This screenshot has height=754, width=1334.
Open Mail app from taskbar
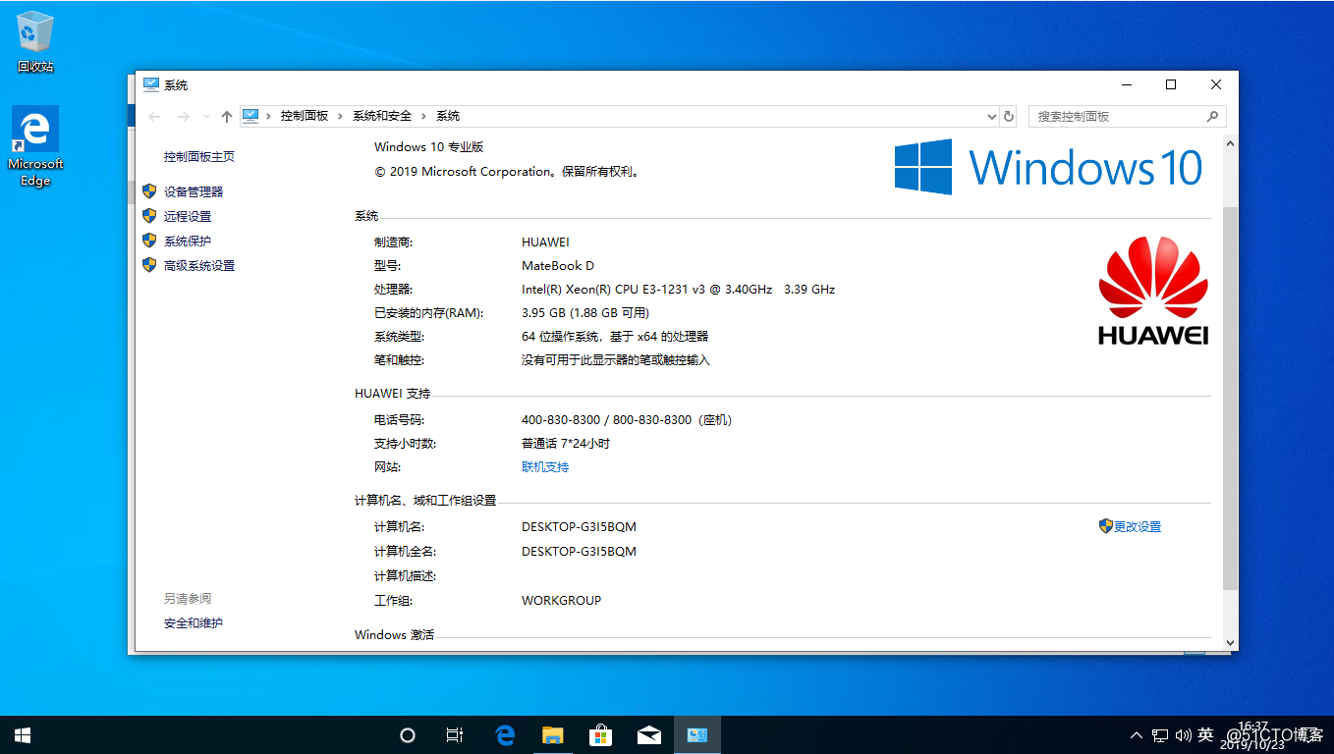[649, 735]
